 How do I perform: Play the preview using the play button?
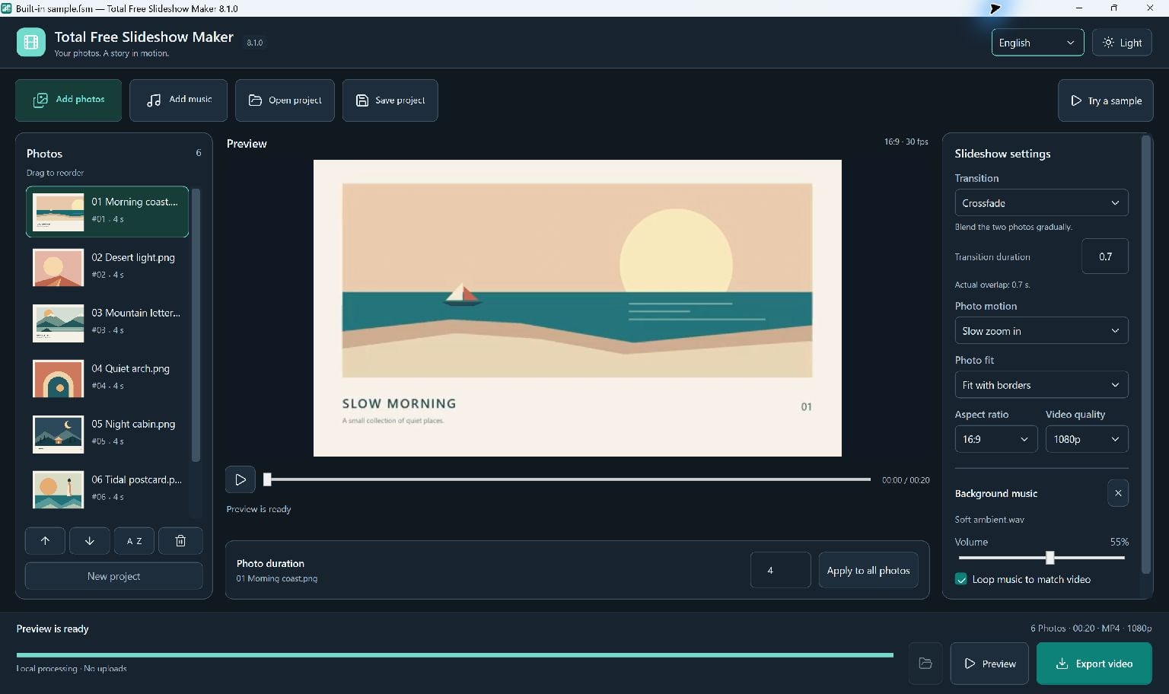click(x=240, y=479)
